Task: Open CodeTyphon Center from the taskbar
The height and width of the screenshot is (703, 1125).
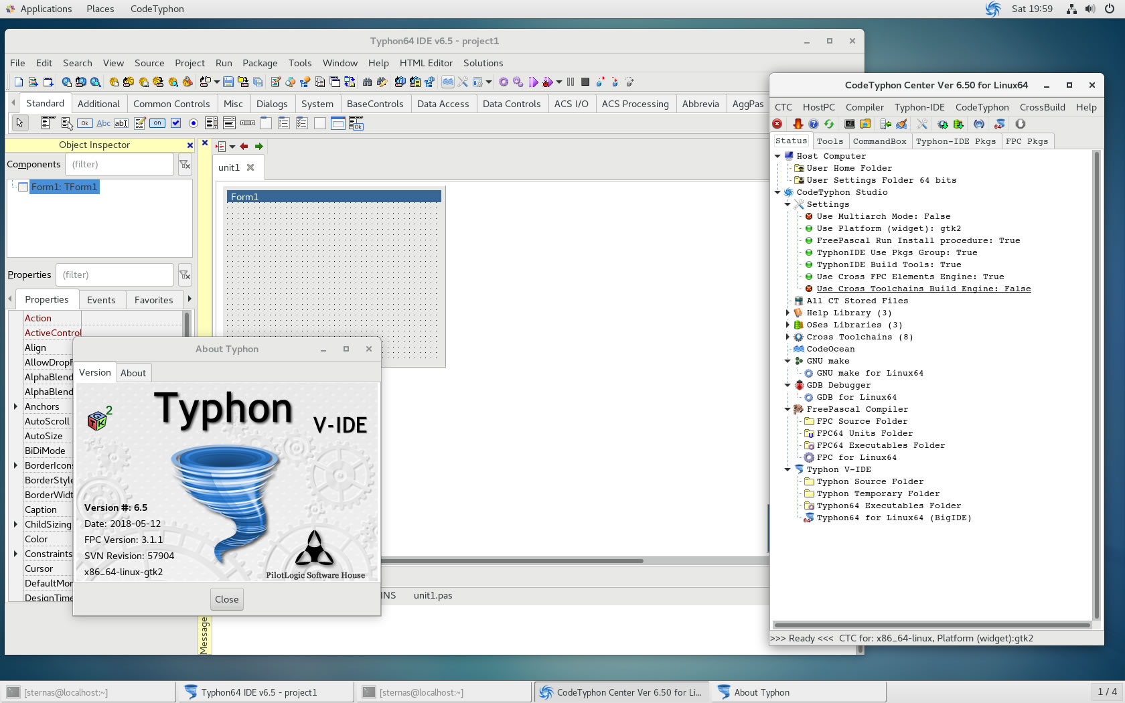Action: [x=621, y=692]
